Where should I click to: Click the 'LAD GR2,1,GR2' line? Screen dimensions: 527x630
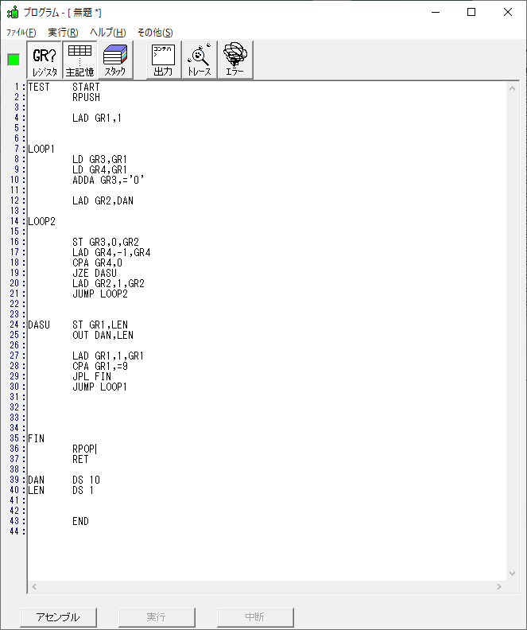108,284
